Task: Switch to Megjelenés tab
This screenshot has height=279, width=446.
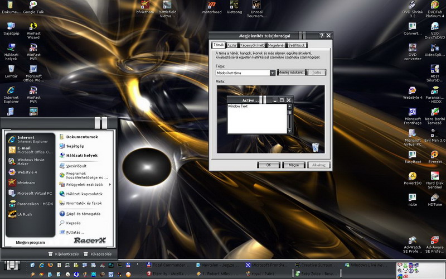Action: pyautogui.click(x=276, y=45)
